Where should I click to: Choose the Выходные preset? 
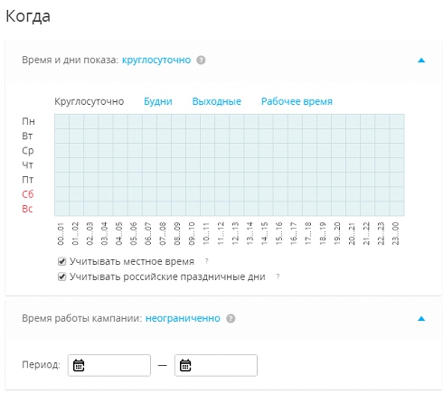point(217,101)
